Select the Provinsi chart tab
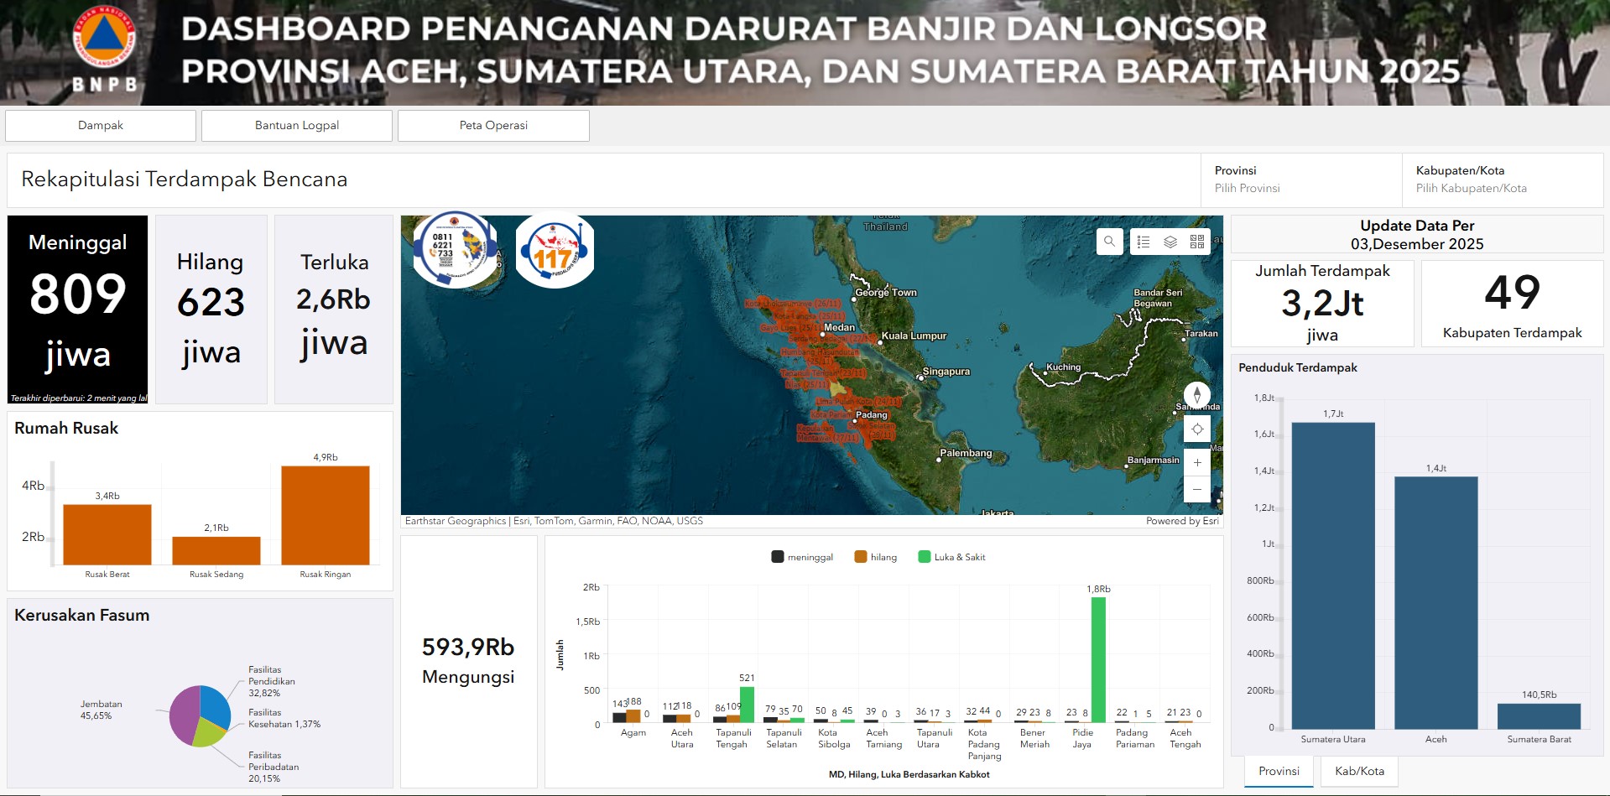The width and height of the screenshot is (1610, 796). (1279, 771)
